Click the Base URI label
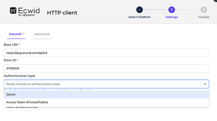 11,45
